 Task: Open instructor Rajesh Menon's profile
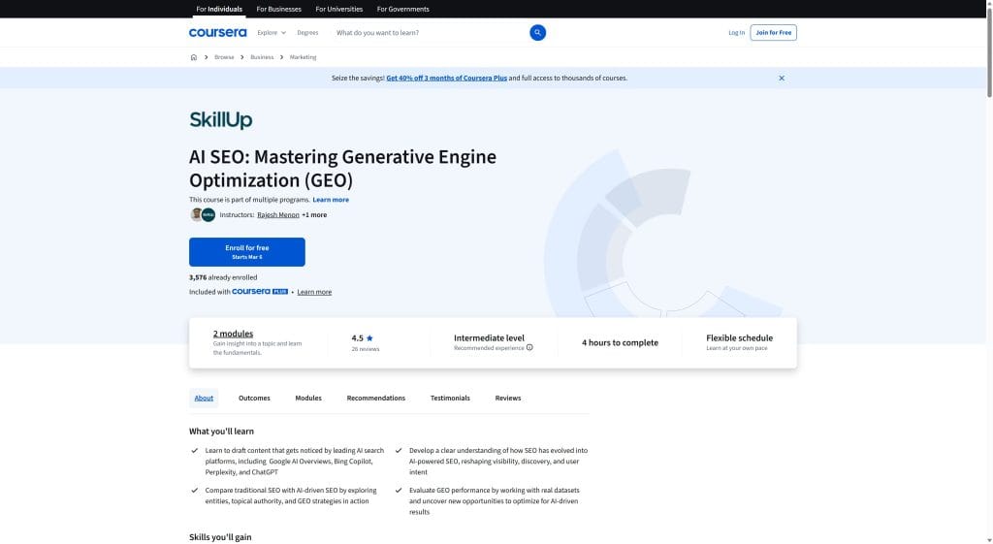pos(277,214)
